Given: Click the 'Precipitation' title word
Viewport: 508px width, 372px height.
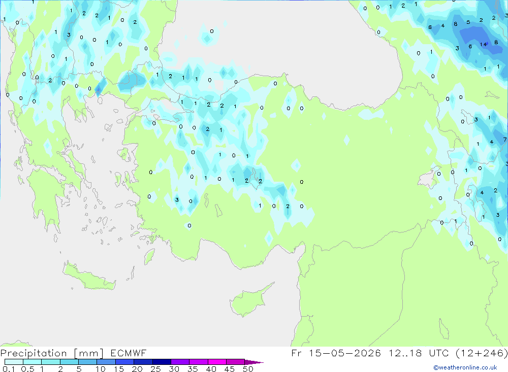Looking at the screenshot, I should (x=34, y=353).
